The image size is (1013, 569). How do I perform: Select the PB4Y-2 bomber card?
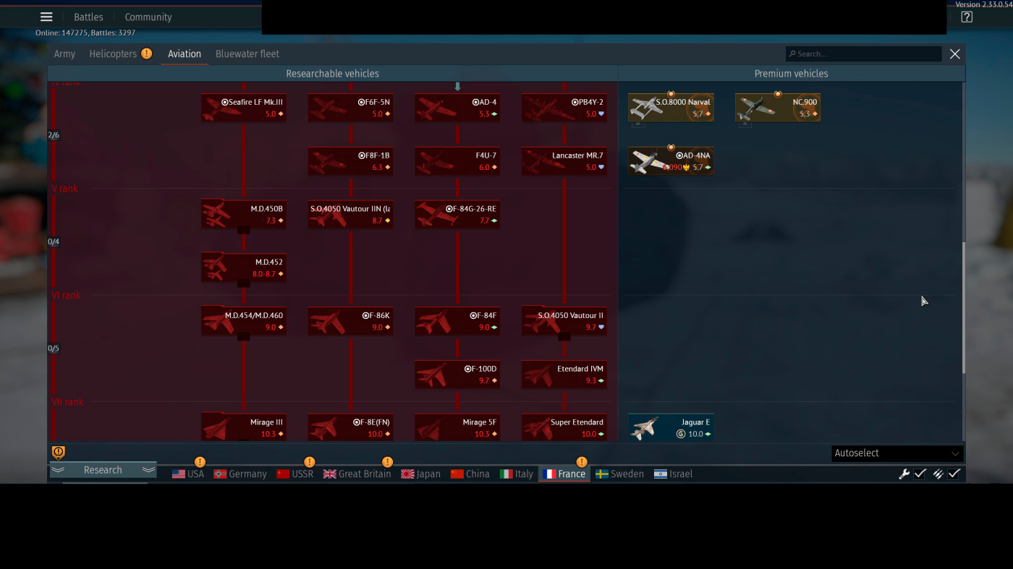click(564, 108)
